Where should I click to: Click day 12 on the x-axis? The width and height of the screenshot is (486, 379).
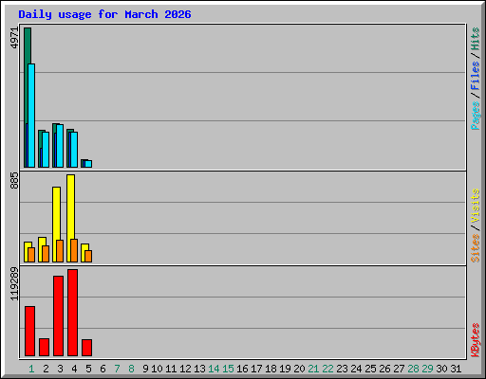185,369
